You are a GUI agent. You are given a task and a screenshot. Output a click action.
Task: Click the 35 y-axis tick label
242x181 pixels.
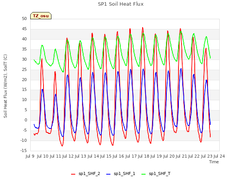click(24, 49)
